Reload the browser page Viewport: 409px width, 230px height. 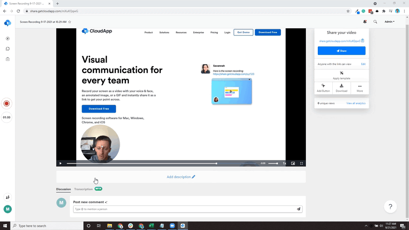point(18,11)
